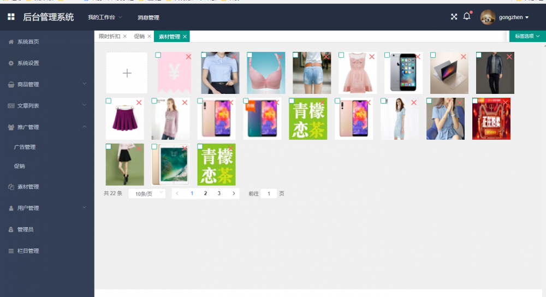Go to next page with right chevron

coord(234,194)
